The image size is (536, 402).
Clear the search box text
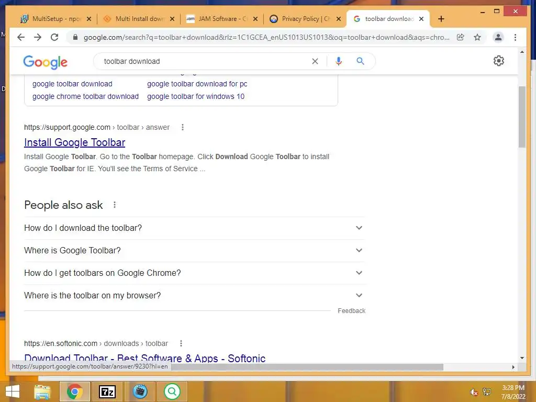pyautogui.click(x=315, y=61)
